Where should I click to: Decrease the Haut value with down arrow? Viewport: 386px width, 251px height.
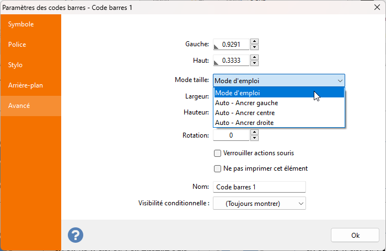pos(254,63)
